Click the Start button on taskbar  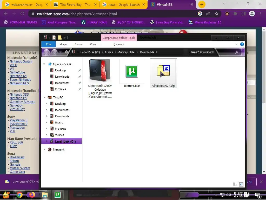click(x=6, y=195)
